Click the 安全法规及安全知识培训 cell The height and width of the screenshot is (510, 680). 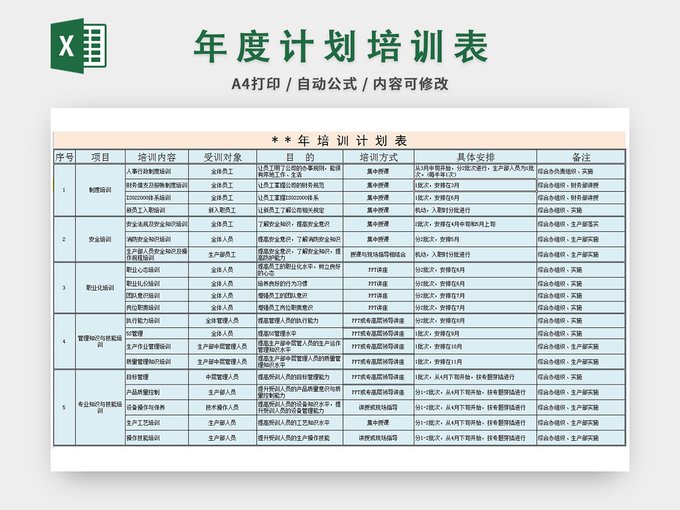coord(157,224)
